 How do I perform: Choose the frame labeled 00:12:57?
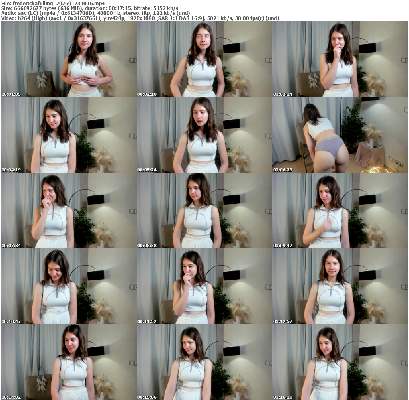coord(340,286)
